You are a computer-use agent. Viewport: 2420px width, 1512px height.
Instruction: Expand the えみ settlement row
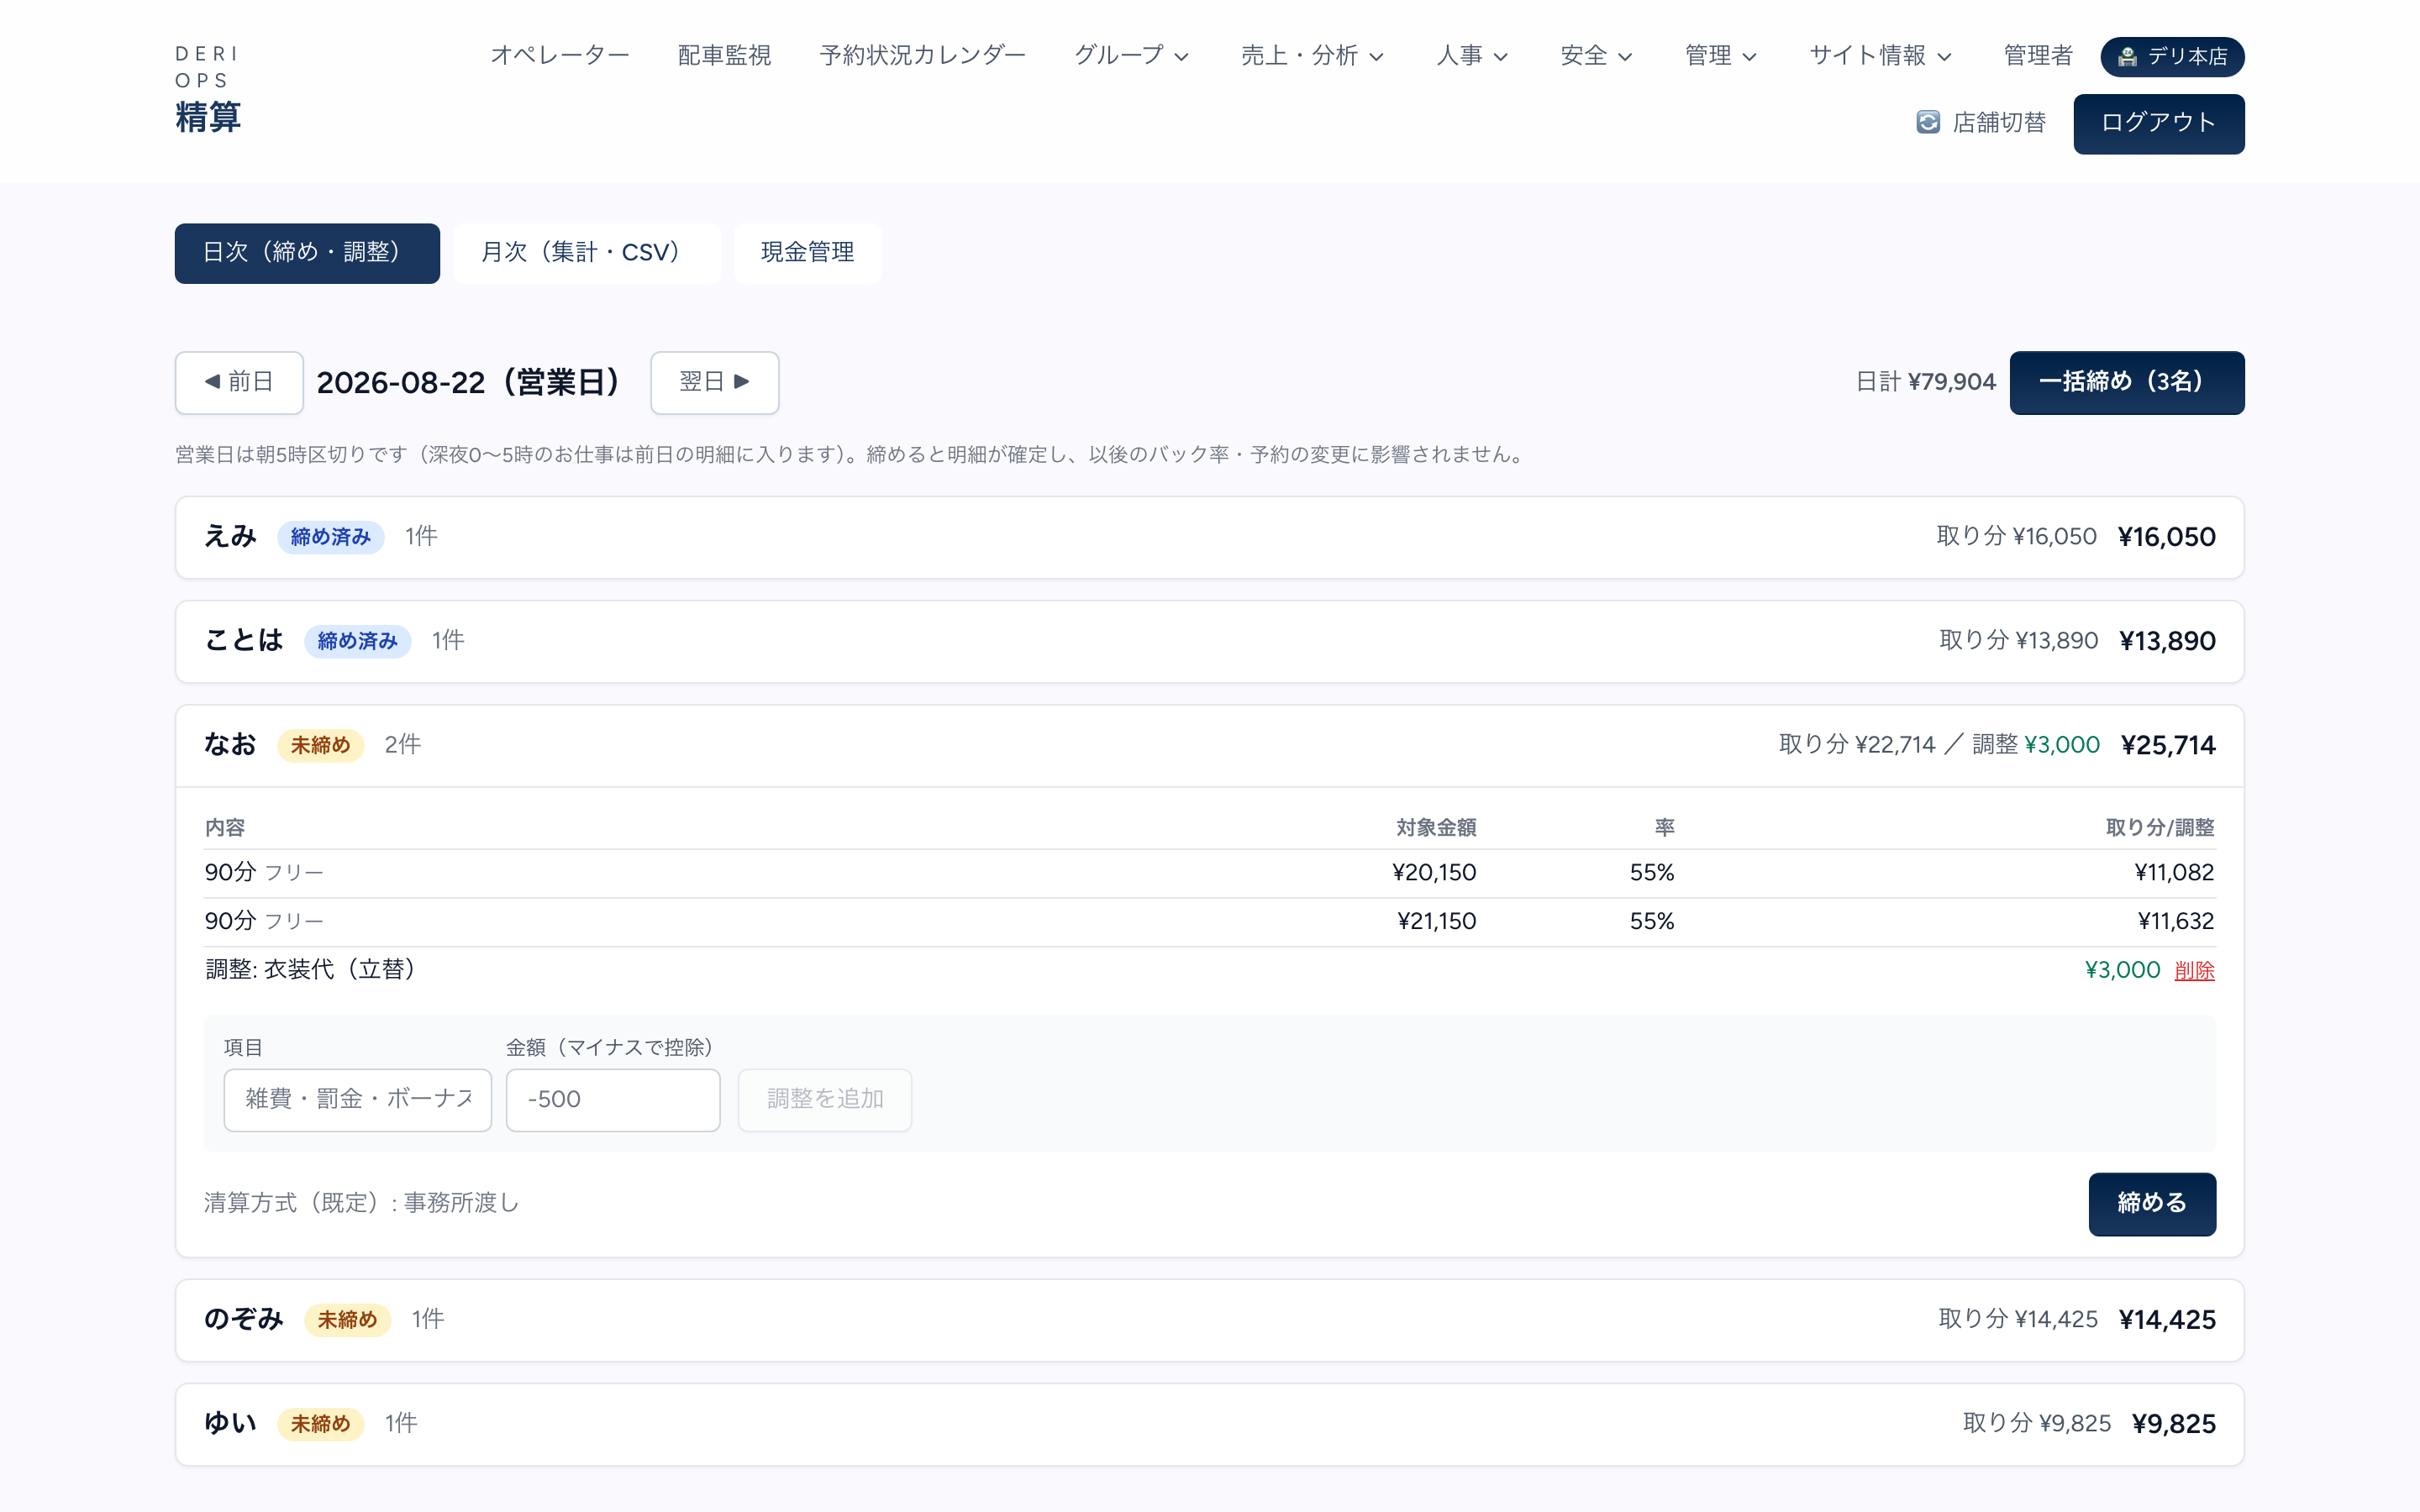1209,537
